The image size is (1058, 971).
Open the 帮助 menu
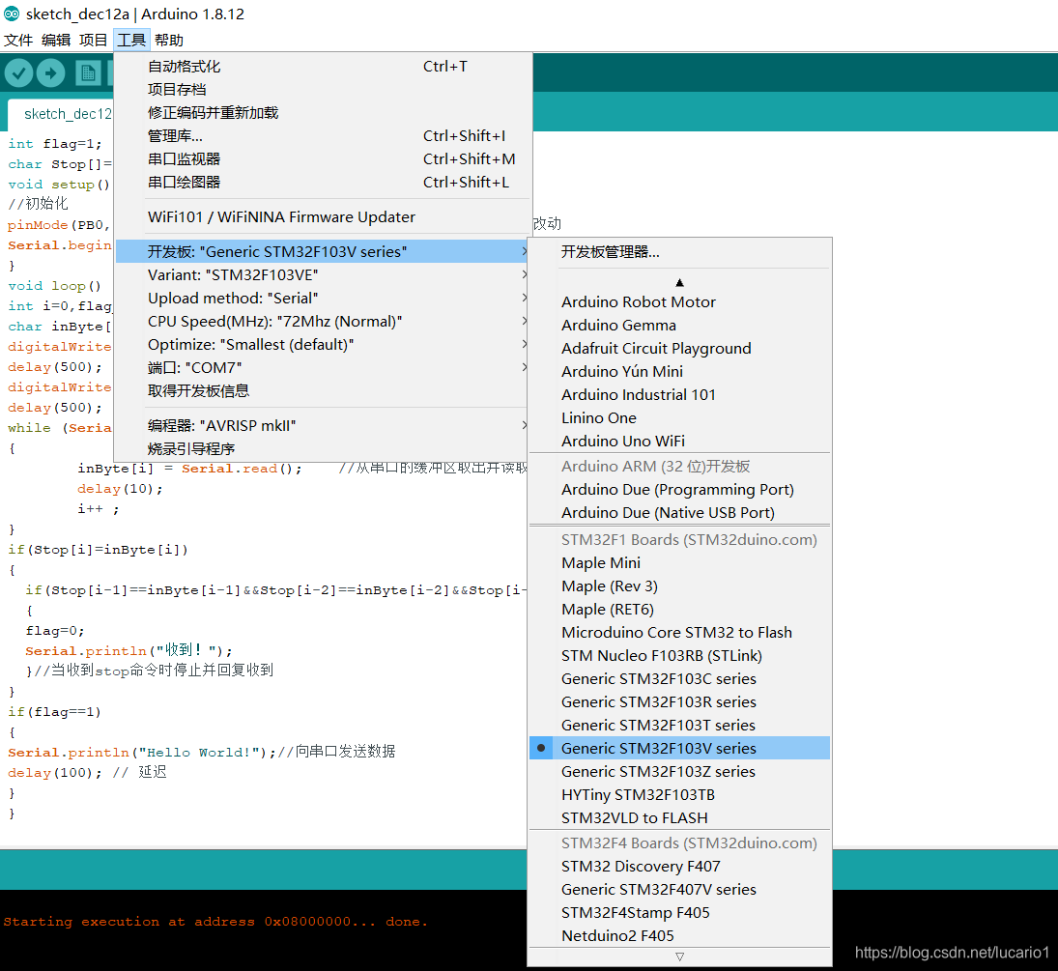[x=169, y=40]
